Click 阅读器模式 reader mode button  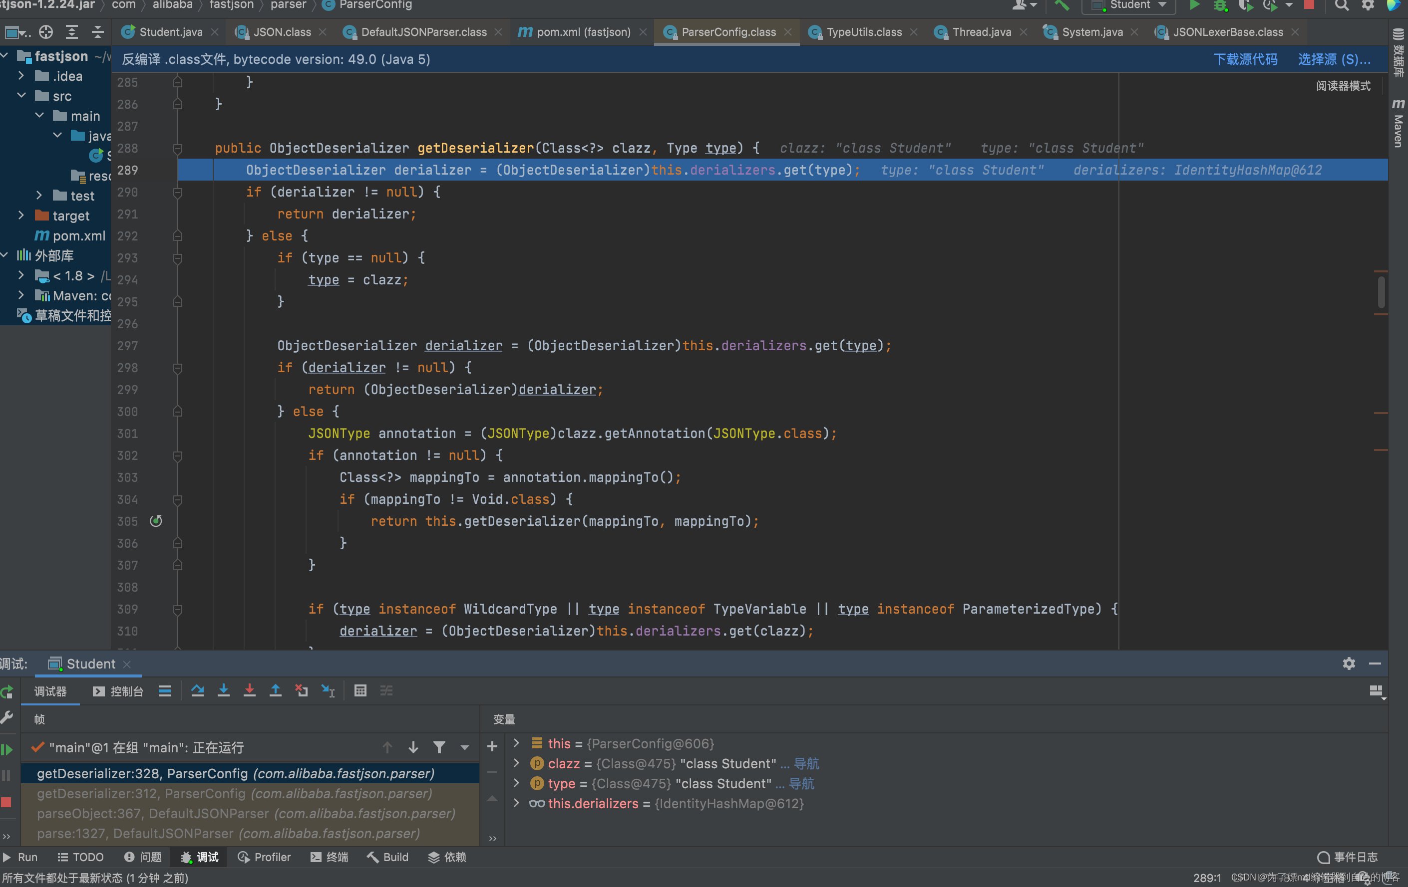pyautogui.click(x=1343, y=86)
